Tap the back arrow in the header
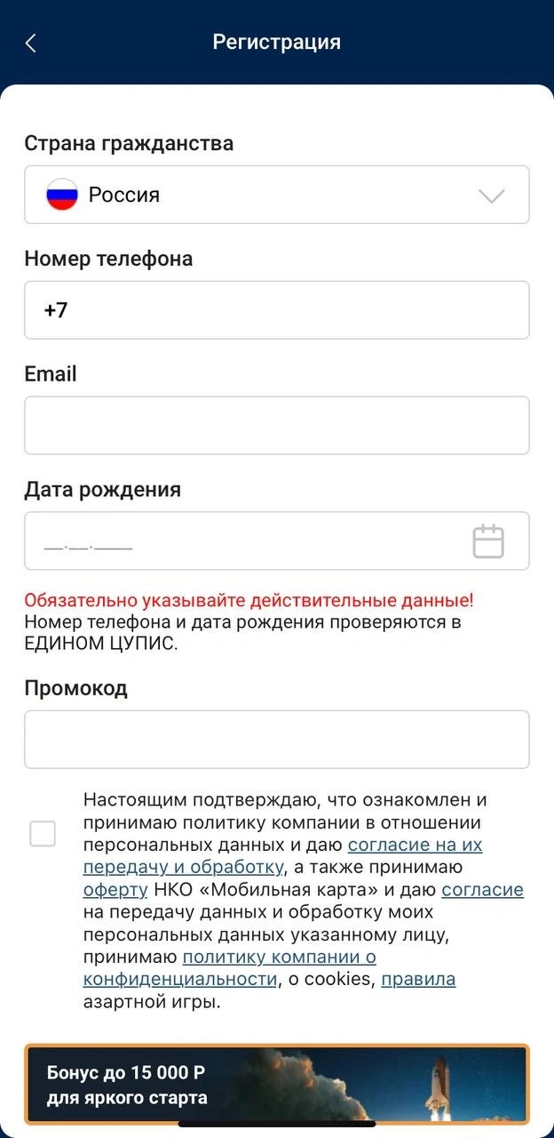 (x=31, y=42)
